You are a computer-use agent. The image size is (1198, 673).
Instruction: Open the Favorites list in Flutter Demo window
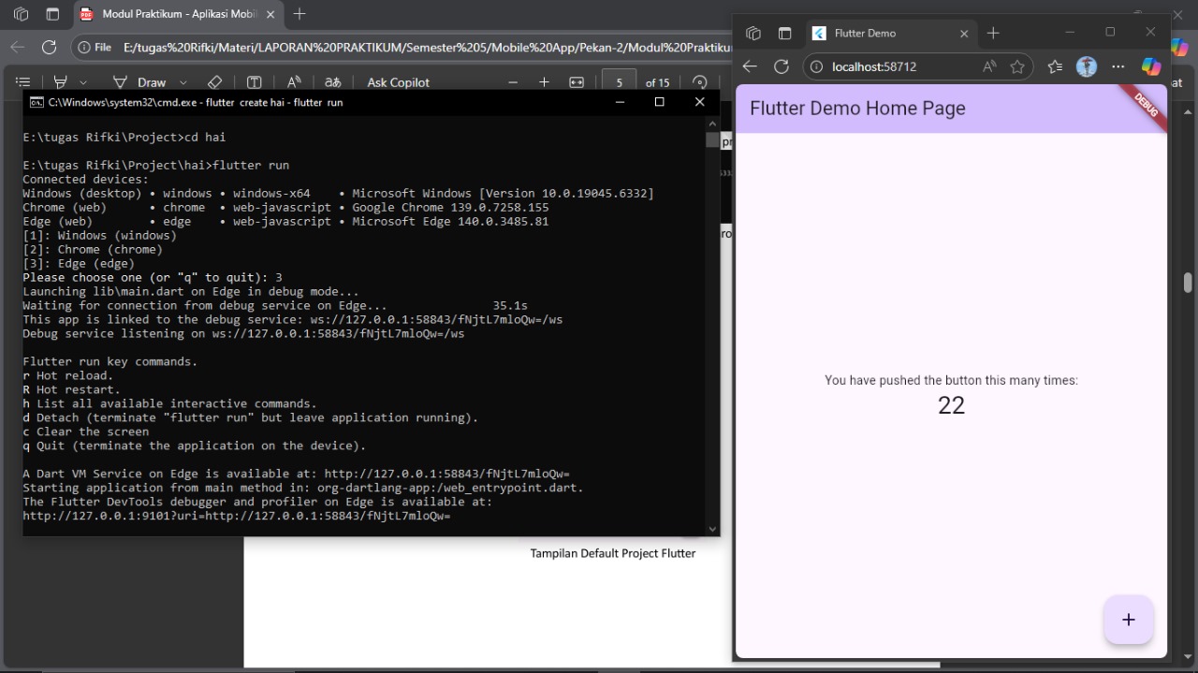pos(1055,66)
